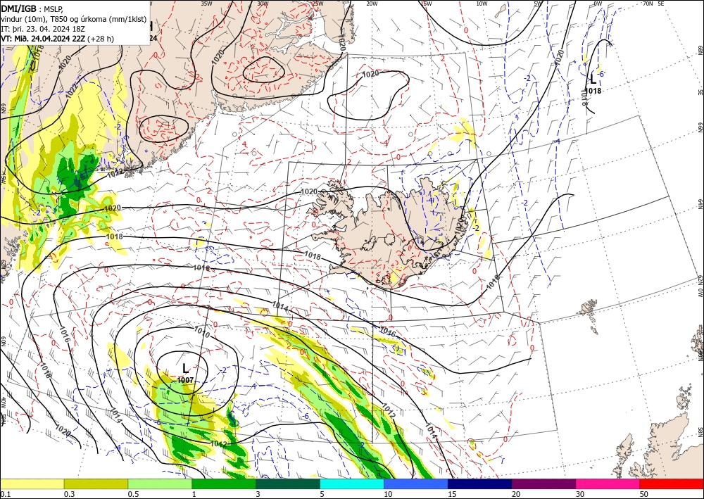
Task: Click the olive 0.3–0.5 legend swatch
Action: [x=96, y=484]
